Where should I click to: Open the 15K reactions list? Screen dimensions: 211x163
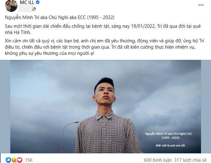[29, 160]
